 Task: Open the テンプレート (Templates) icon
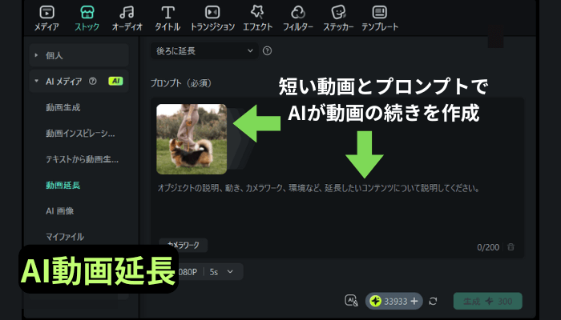(381, 13)
